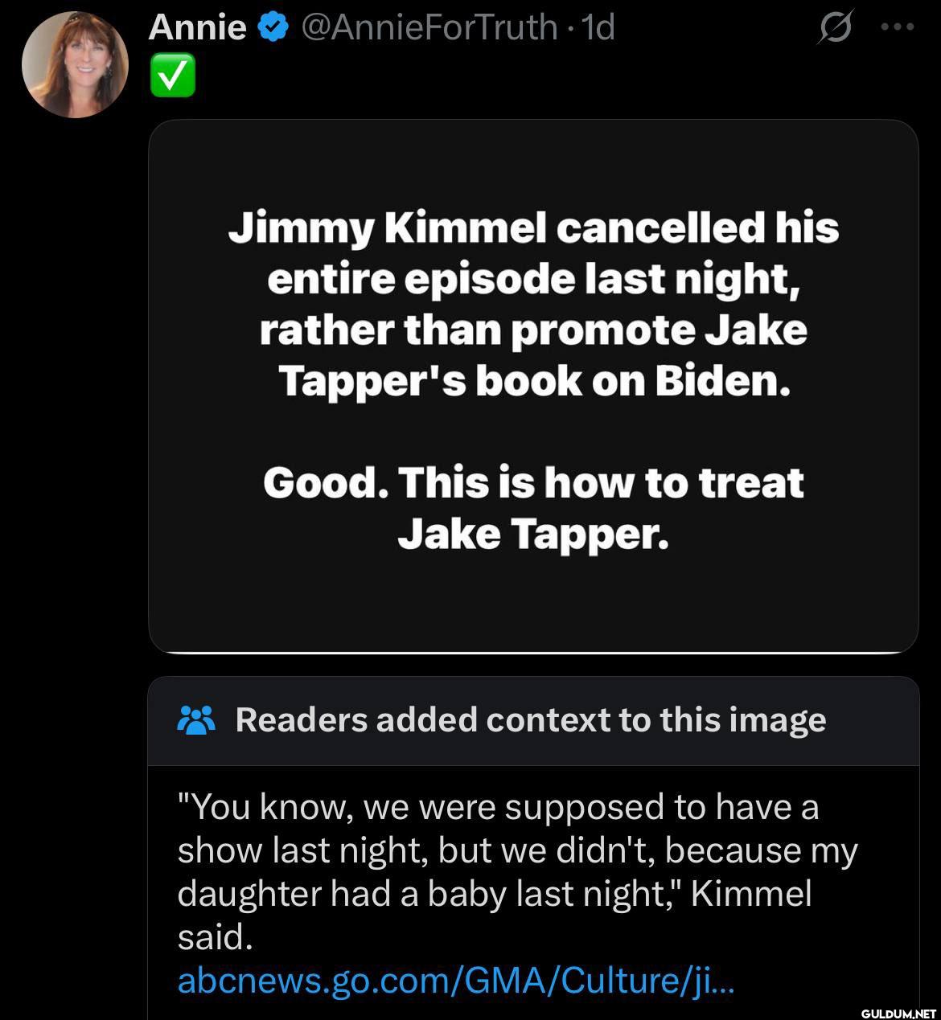Open the @AnnieForTruth handle link
Screen dimensions: 941x1020
pos(429,28)
